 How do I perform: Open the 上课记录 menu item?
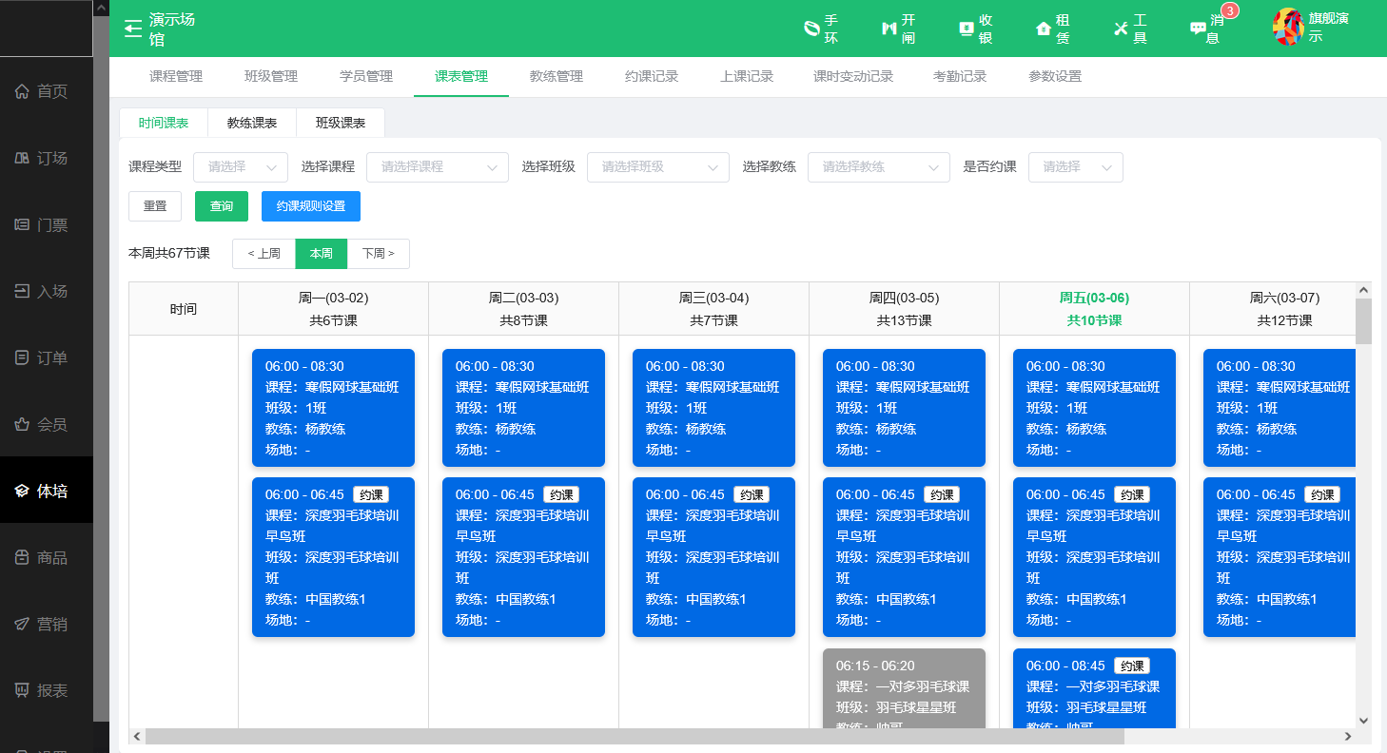pos(748,76)
